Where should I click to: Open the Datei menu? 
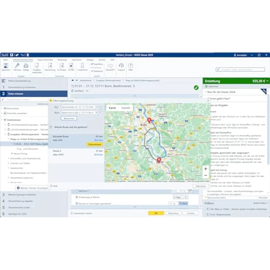(x=6, y=59)
